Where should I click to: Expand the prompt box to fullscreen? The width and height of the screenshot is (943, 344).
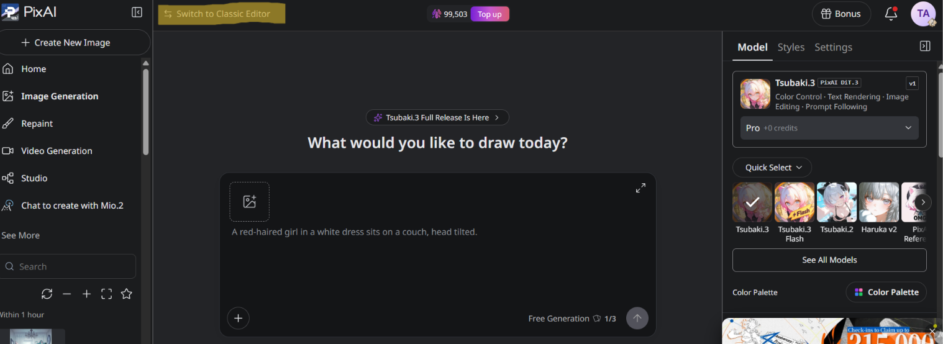tap(640, 188)
